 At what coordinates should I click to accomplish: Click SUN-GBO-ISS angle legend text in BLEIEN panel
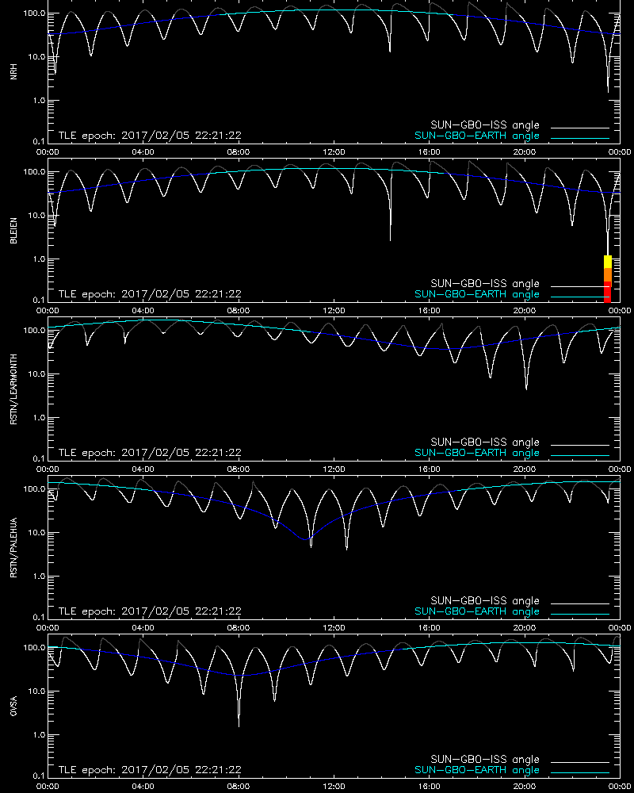tap(485, 283)
